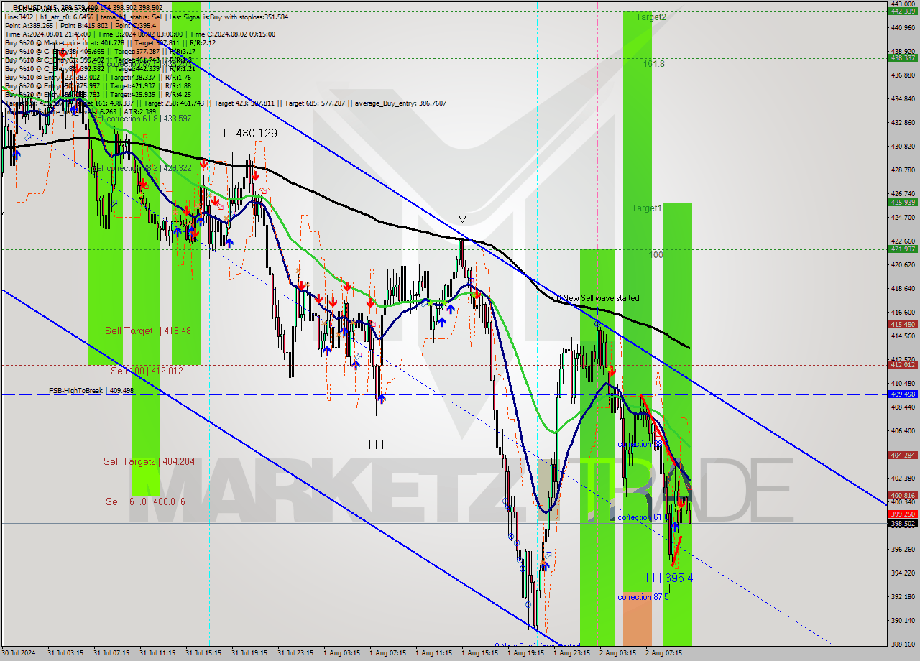
Task: Click the 420.620 price axis label
Action: tap(903, 264)
